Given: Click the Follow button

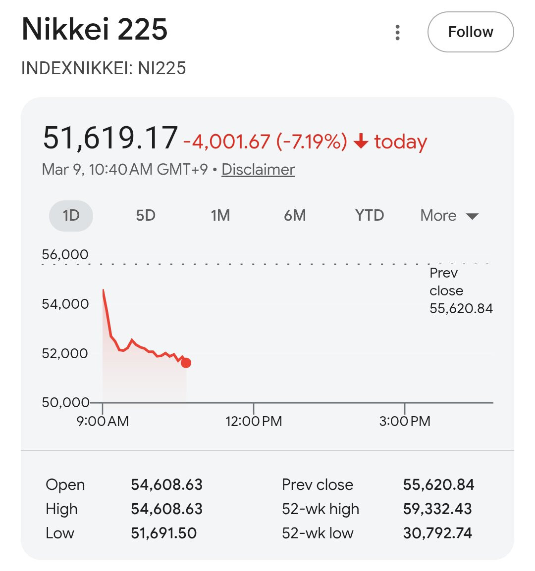Looking at the screenshot, I should tap(470, 32).
